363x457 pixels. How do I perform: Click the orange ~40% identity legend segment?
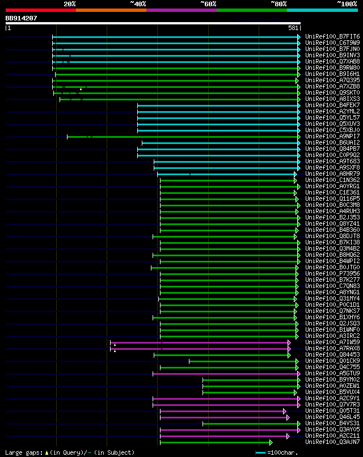click(x=111, y=10)
